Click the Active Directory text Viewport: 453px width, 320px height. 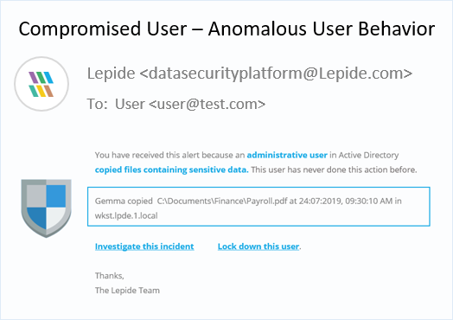point(368,155)
